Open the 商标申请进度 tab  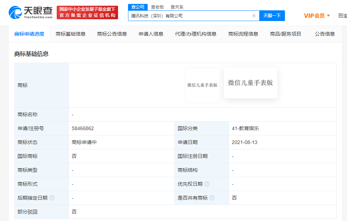click(29, 34)
